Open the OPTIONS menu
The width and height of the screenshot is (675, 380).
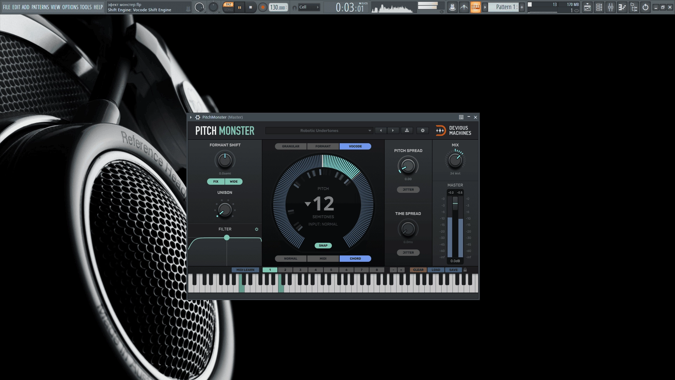[x=70, y=7]
